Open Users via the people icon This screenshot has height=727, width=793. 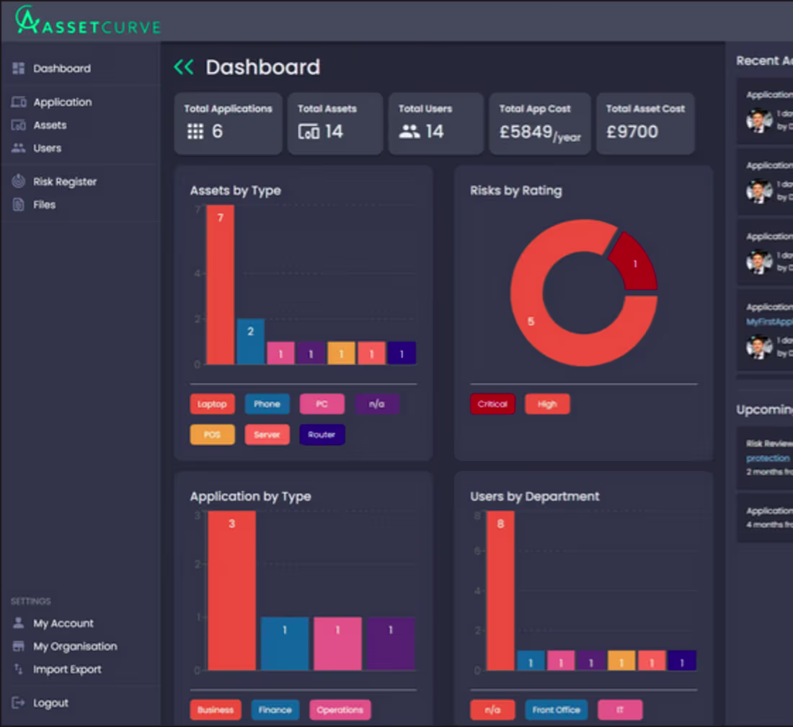click(x=17, y=148)
